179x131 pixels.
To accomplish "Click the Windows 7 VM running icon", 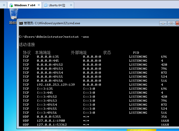I will (11, 5).
